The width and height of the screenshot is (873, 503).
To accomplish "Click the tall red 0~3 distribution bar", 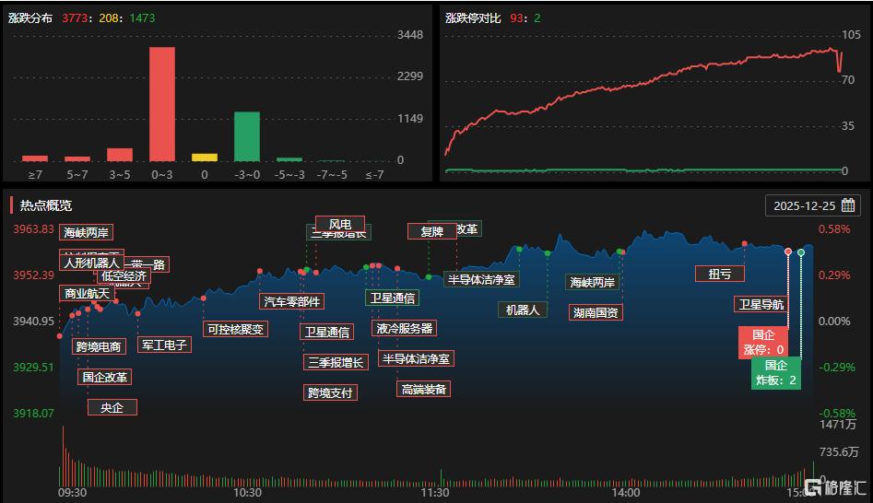I will click(162, 104).
